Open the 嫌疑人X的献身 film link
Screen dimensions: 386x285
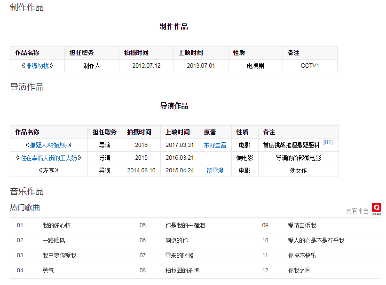[x=48, y=145]
